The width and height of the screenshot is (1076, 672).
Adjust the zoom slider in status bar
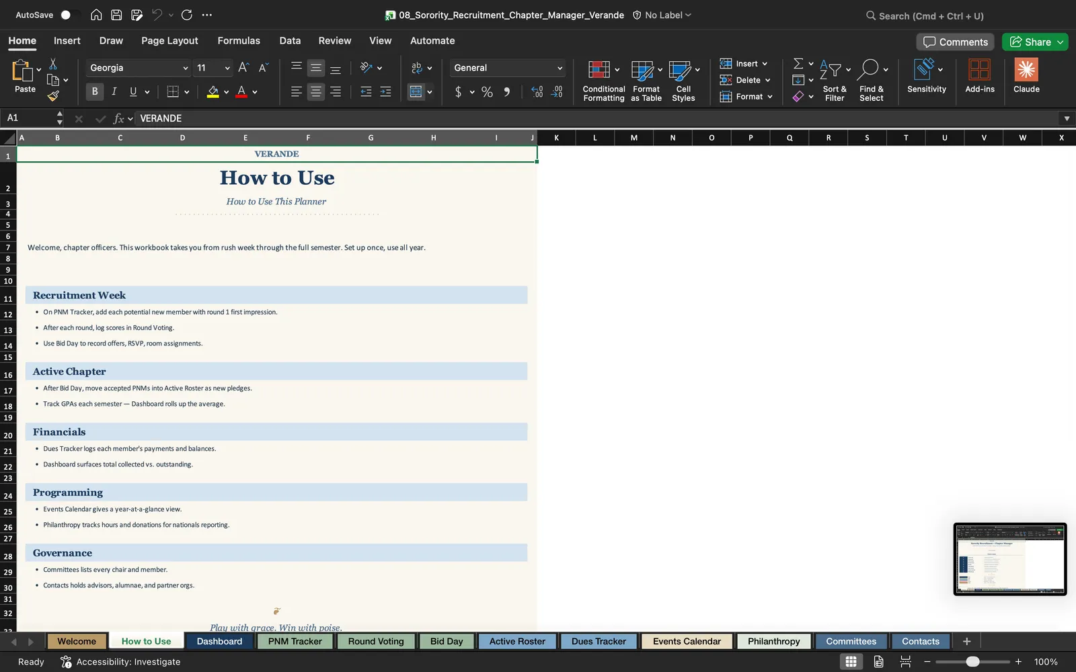pos(972,662)
